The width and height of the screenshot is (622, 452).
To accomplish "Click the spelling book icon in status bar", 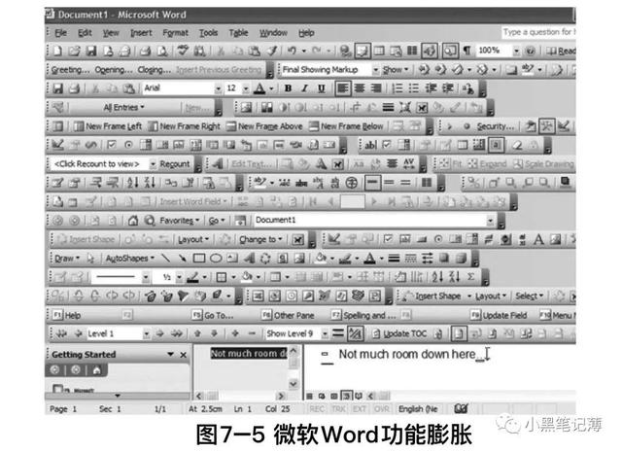I will click(x=461, y=408).
